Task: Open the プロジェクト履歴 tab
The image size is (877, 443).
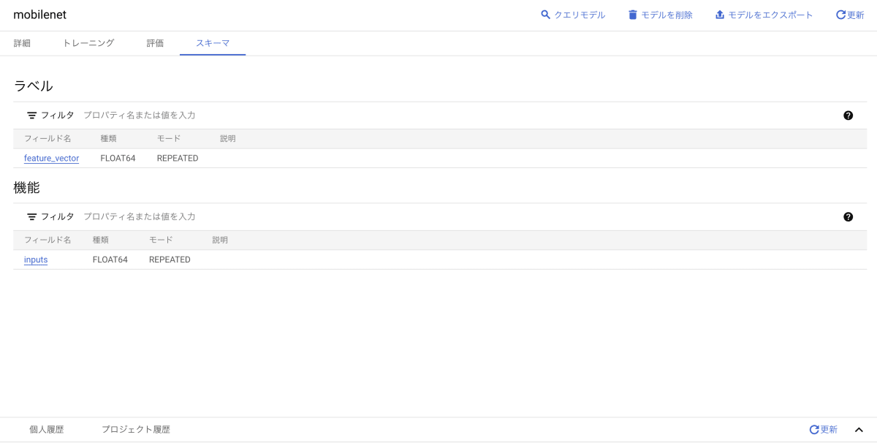Action: pyautogui.click(x=136, y=430)
